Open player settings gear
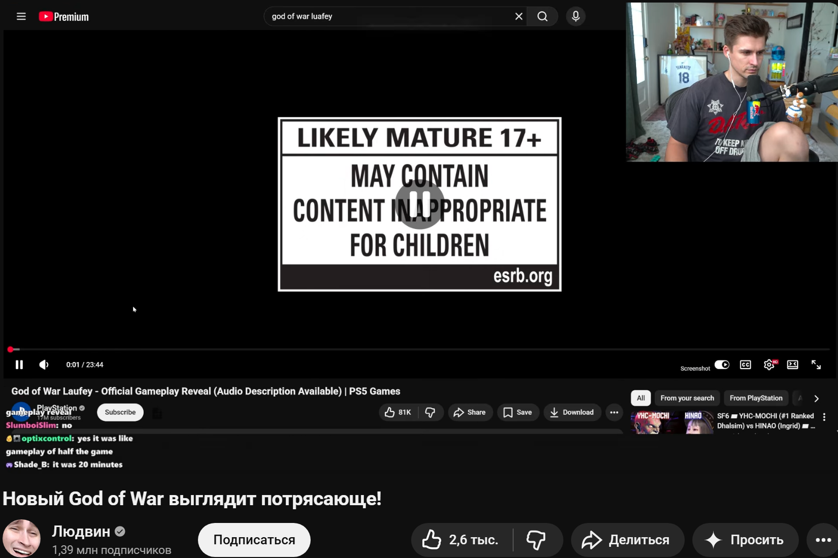838x558 pixels. [769, 365]
